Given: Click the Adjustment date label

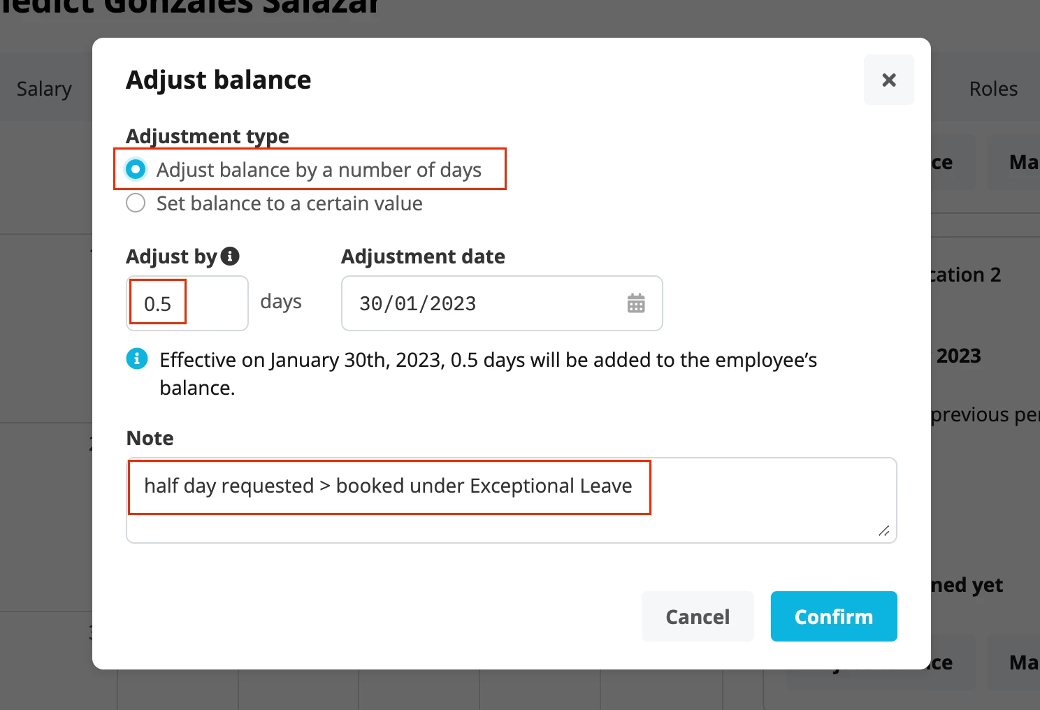Looking at the screenshot, I should click(x=423, y=256).
